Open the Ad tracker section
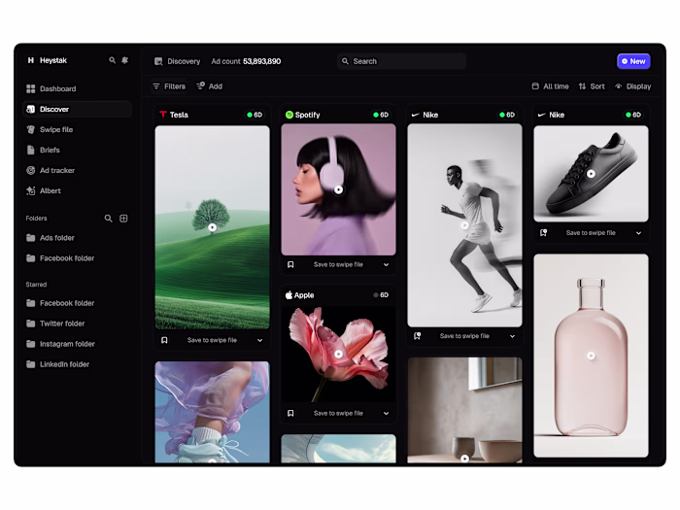The width and height of the screenshot is (680, 510). [77, 170]
